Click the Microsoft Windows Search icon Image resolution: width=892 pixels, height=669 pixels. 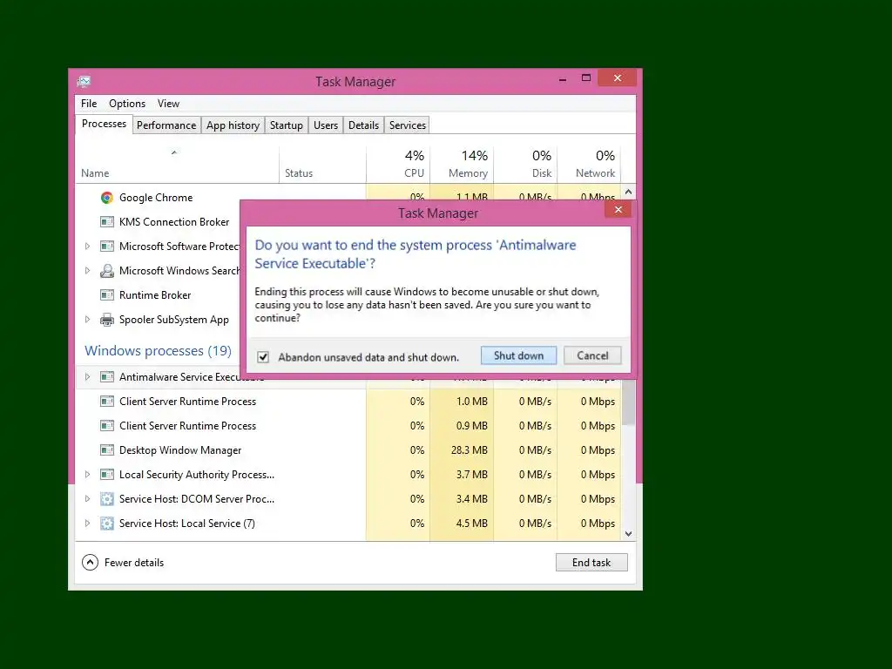106,271
